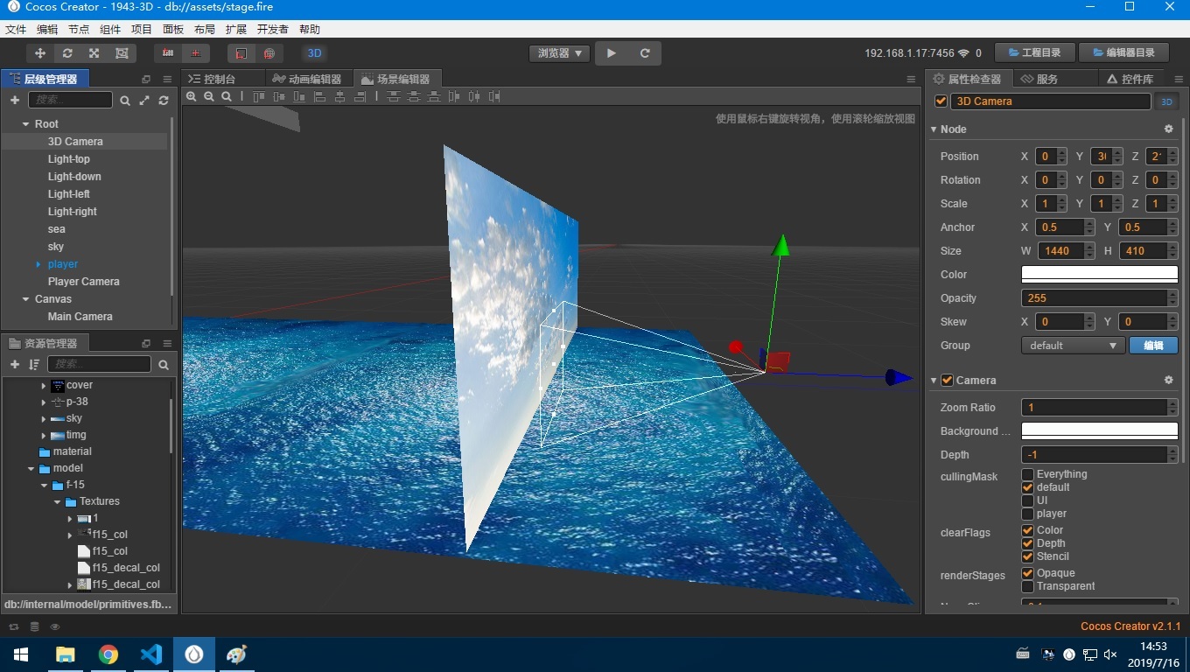1190x672 pixels.
Task: Click the refresh preview button
Action: tap(645, 53)
